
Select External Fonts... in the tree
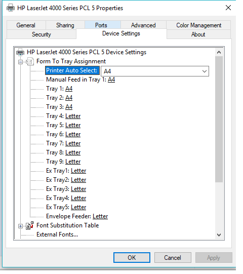click(57, 234)
